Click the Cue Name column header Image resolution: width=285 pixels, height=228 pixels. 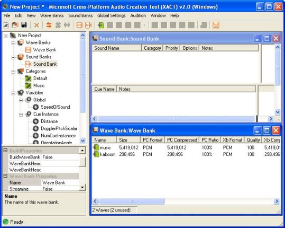tap(104, 89)
